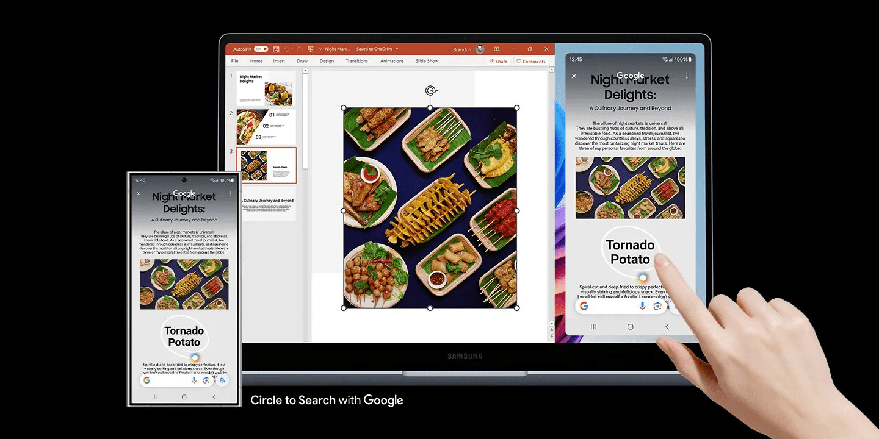
Task: Select slide 1 thumbnail Night Market Delights
Action: pos(266,90)
